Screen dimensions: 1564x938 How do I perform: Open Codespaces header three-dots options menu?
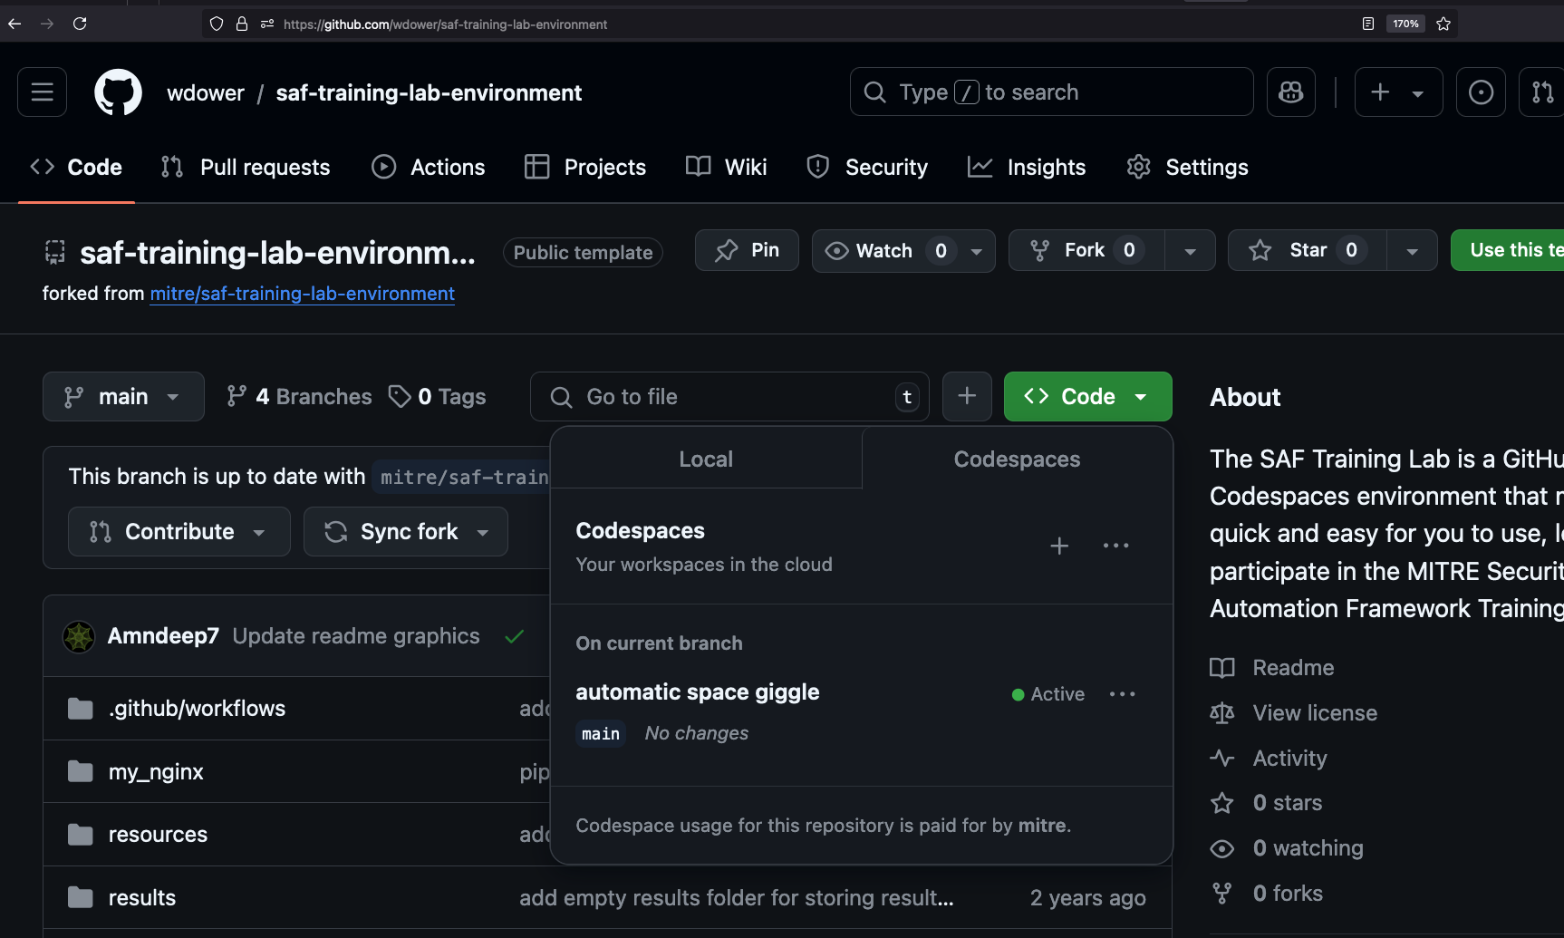[1115, 546]
